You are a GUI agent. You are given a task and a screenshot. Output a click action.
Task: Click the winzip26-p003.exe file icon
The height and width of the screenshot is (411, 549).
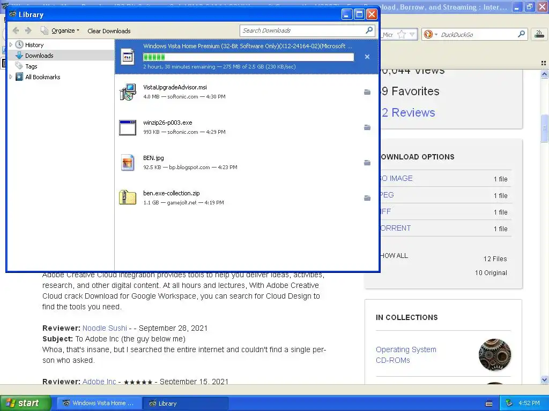tap(128, 127)
